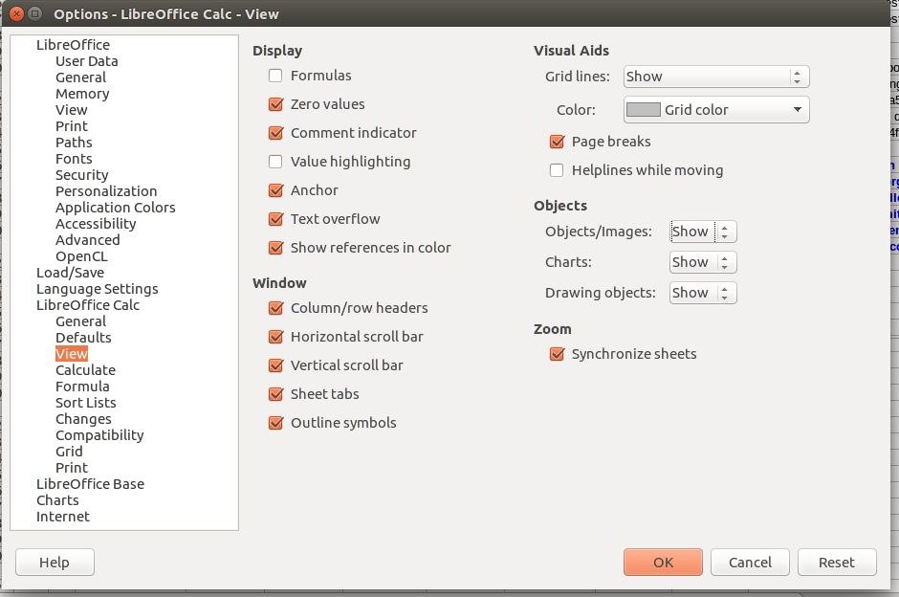Viewport: 899px width, 597px height.
Task: Select Changes entry
Action: coord(83,419)
